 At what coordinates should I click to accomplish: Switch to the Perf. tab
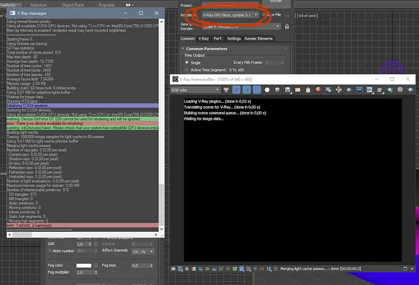218,39
